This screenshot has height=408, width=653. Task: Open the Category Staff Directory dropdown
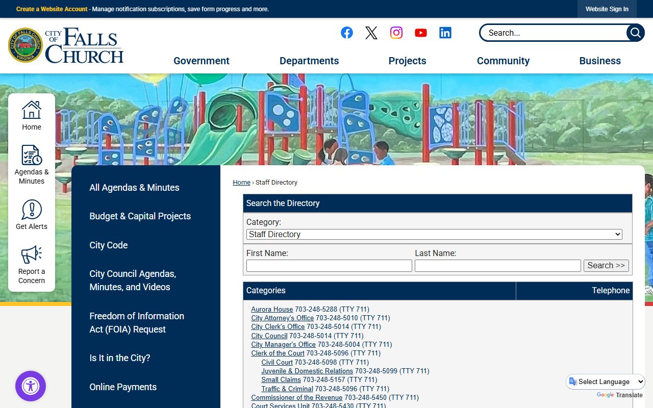[434, 234]
